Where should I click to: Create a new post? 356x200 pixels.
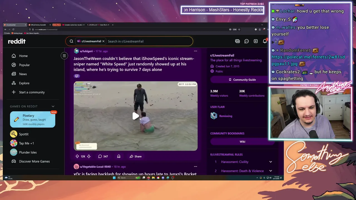[256, 41]
